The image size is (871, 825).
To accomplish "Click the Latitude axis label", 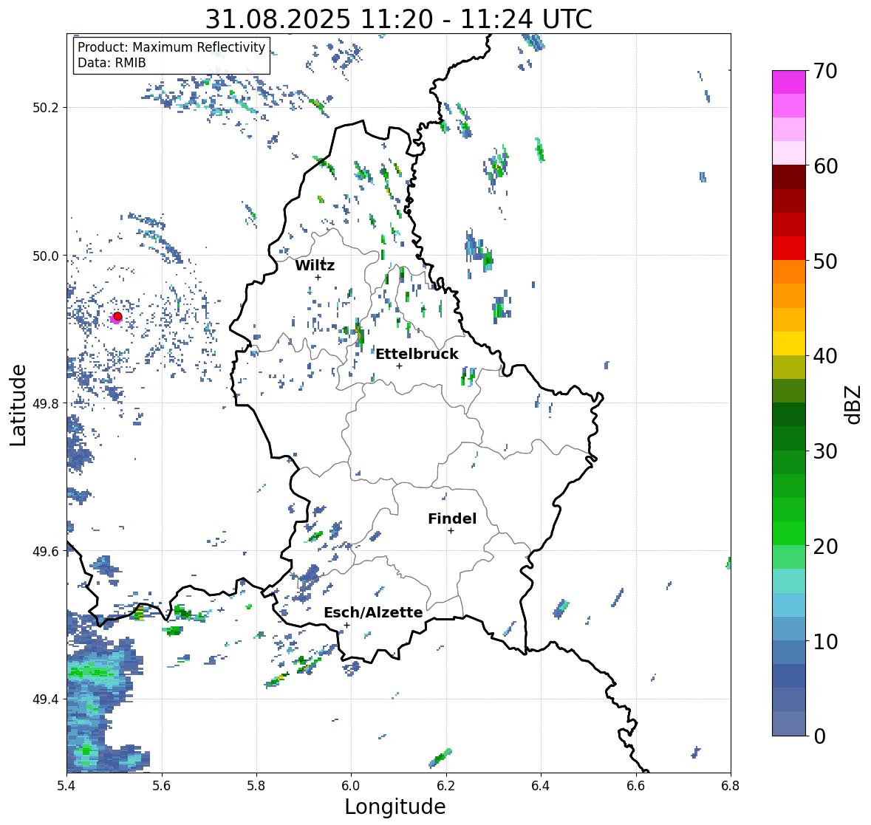I will (18, 405).
